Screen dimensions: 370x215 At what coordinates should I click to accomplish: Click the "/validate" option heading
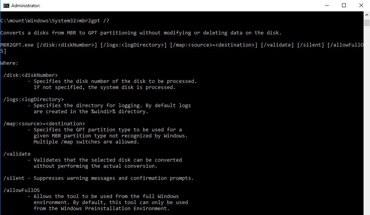coord(17,154)
